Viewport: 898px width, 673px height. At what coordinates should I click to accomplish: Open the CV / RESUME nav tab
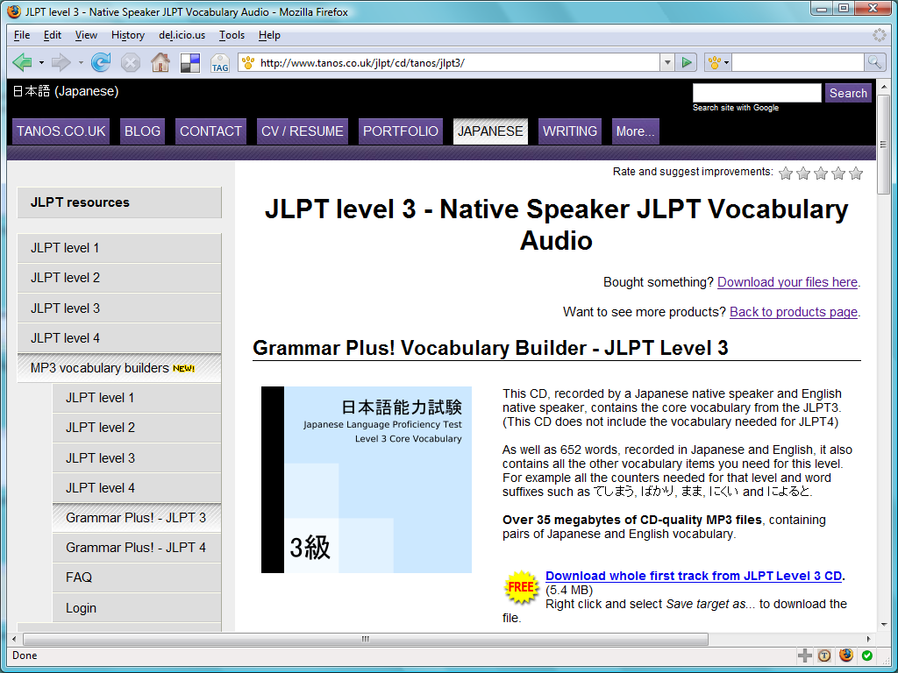click(x=303, y=131)
